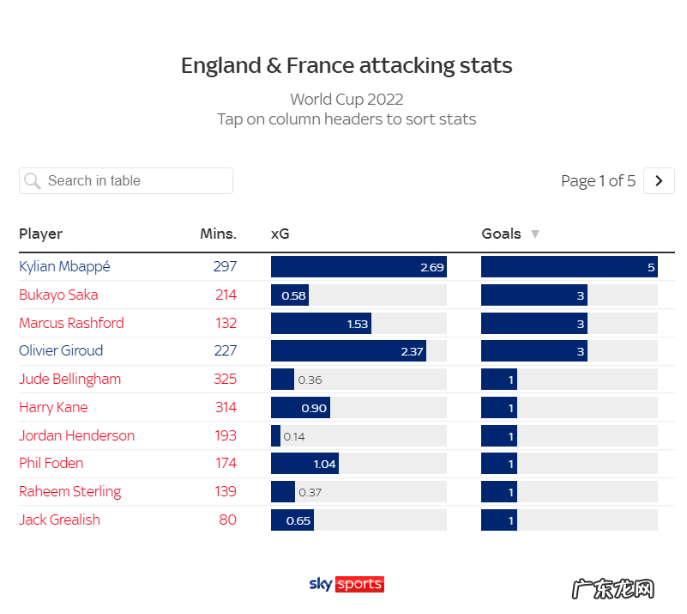
Task: Click Harry Kane's name
Action: point(53,407)
